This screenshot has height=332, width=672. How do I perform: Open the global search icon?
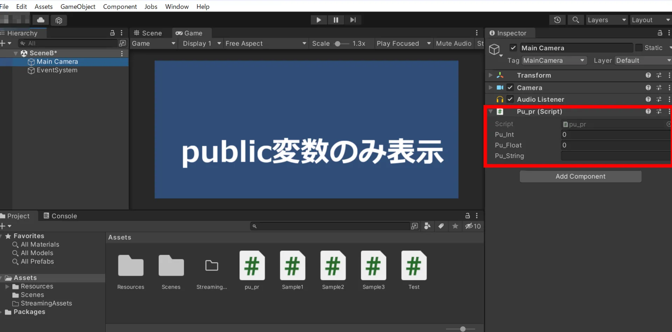click(x=576, y=20)
